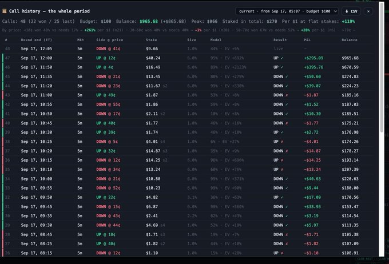389x264 pixels.
Task: Click row number 45
Action: pyautogui.click(x=7, y=77)
